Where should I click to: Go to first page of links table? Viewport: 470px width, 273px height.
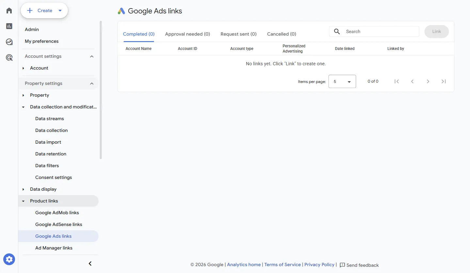coord(397,81)
